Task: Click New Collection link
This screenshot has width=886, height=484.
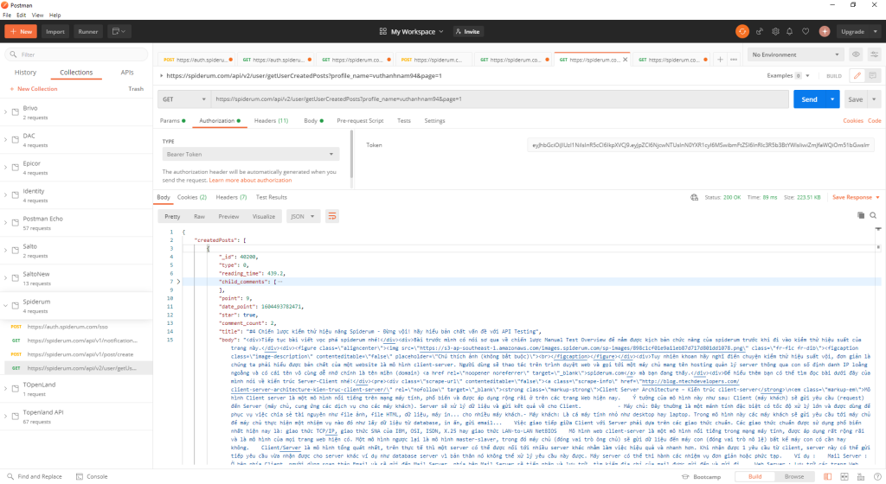Action: [34, 89]
